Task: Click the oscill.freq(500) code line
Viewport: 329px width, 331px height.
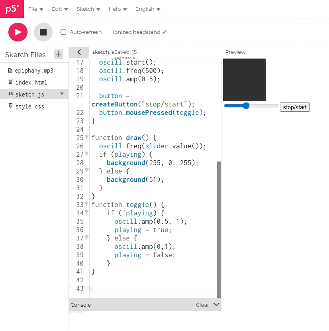Action: 131,71
